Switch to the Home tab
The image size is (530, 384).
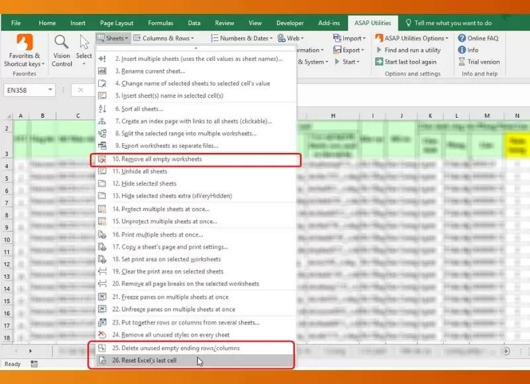click(47, 23)
